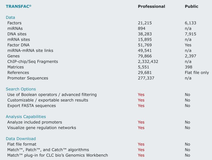Click the TRANSFAC title heading
The image size is (212, 160).
pos(18,6)
